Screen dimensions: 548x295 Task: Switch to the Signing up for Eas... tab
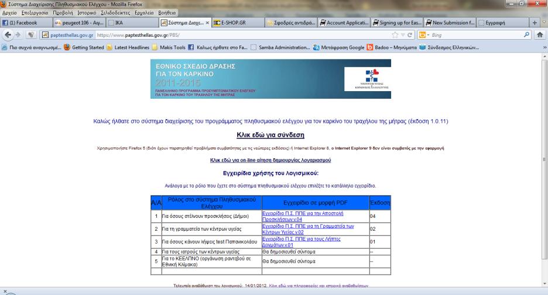coord(397,23)
